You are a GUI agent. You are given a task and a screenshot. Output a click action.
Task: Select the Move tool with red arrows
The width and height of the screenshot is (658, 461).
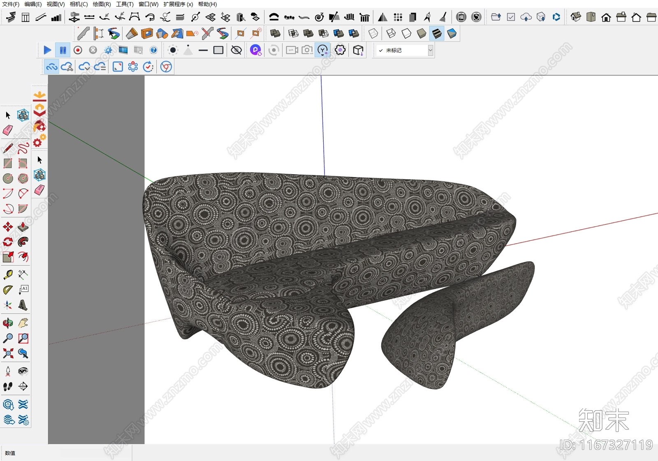(8, 227)
